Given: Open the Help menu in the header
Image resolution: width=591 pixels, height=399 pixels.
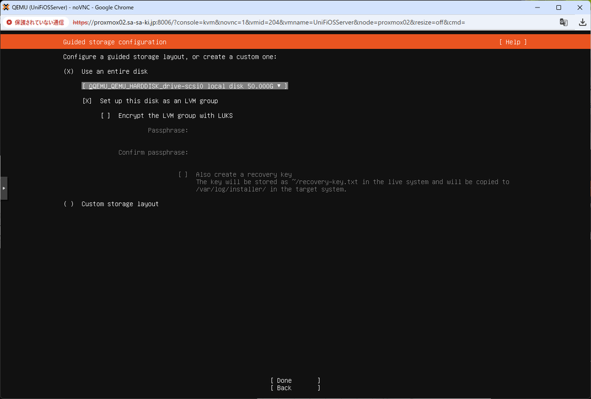Looking at the screenshot, I should (x=513, y=42).
